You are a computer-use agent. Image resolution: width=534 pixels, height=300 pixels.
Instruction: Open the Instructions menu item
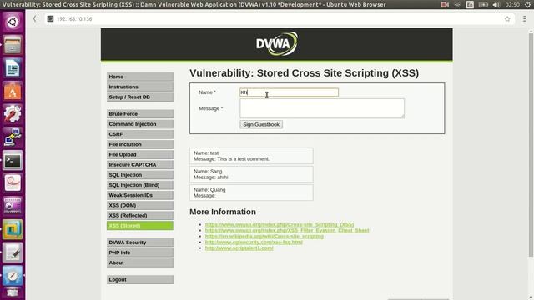[140, 87]
